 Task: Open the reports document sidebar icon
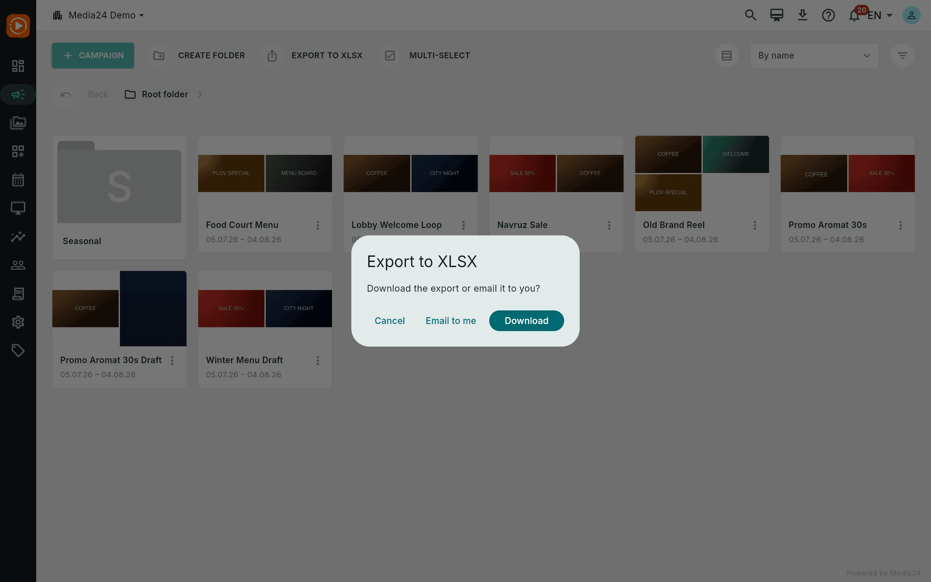18,294
